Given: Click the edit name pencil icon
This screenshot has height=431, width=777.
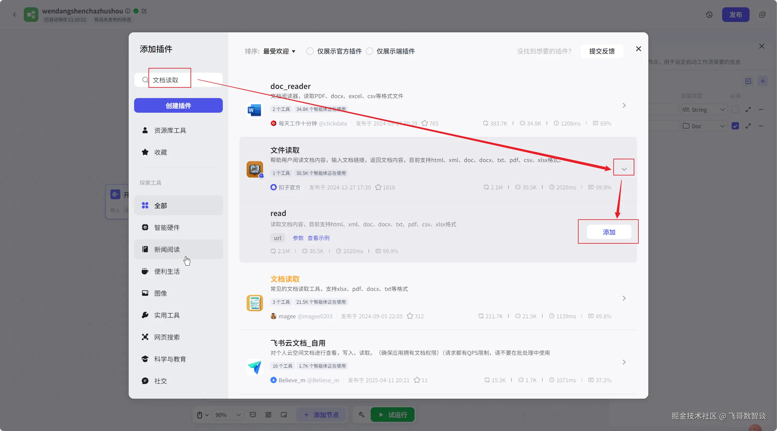Looking at the screenshot, I should 144,11.
